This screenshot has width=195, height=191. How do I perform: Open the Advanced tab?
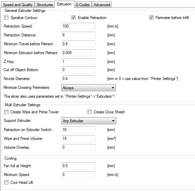(102, 5)
